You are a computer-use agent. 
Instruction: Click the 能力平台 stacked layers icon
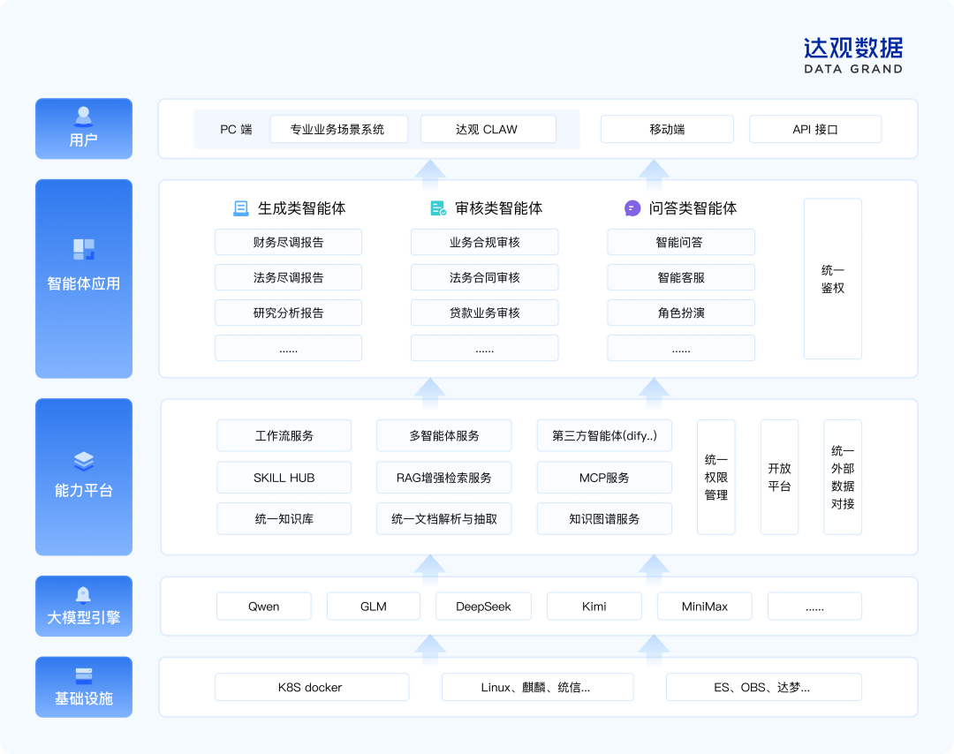[83, 461]
